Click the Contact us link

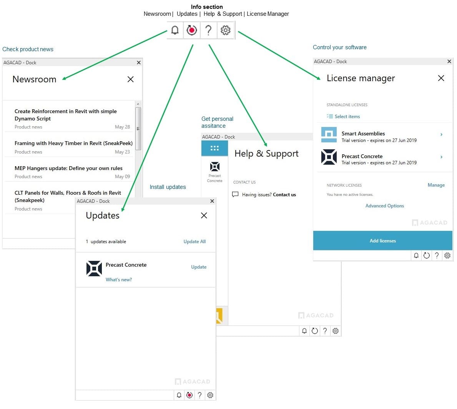coord(284,195)
